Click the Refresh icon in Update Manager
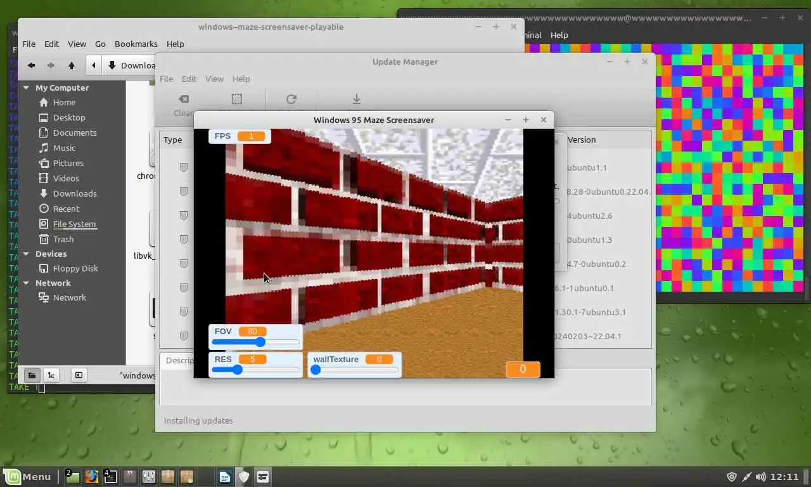 tap(291, 99)
